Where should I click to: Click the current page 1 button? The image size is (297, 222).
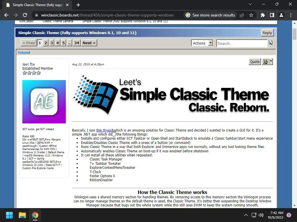point(39,43)
